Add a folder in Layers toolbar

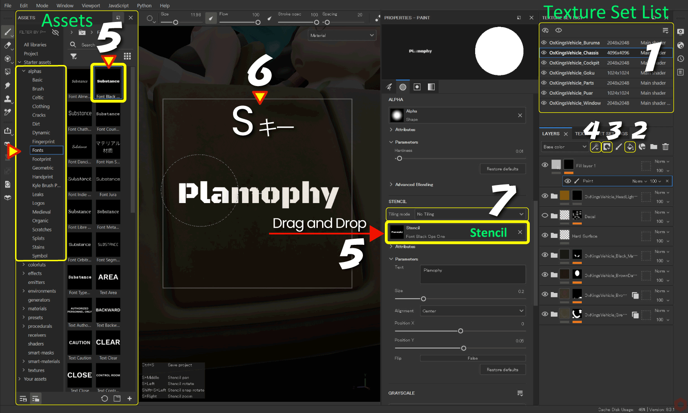click(654, 147)
